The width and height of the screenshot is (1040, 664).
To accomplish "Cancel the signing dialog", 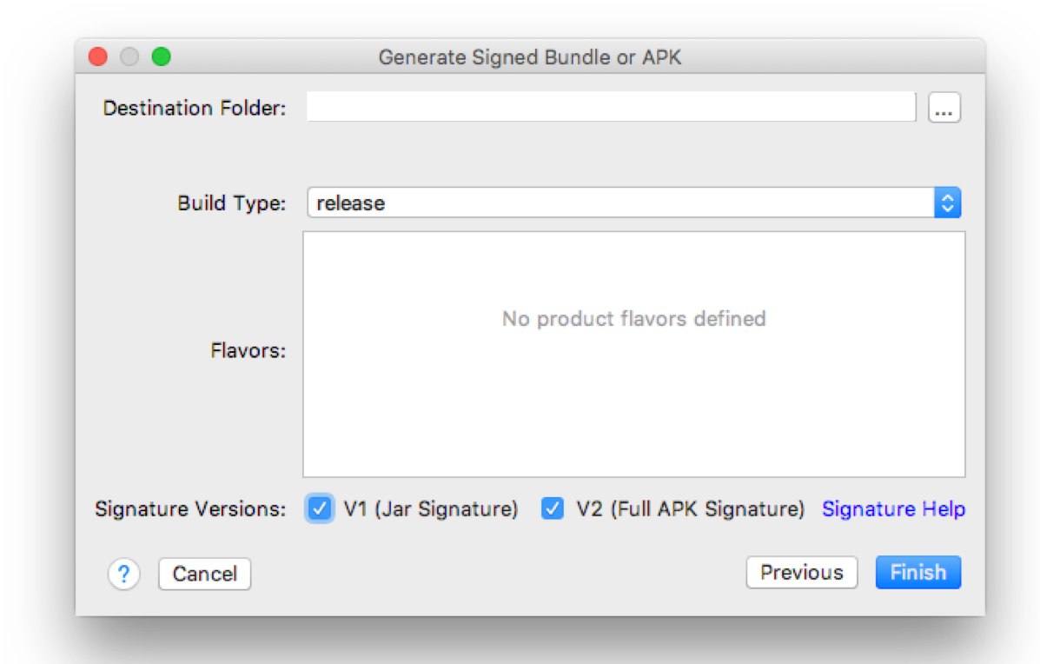I will coord(204,574).
